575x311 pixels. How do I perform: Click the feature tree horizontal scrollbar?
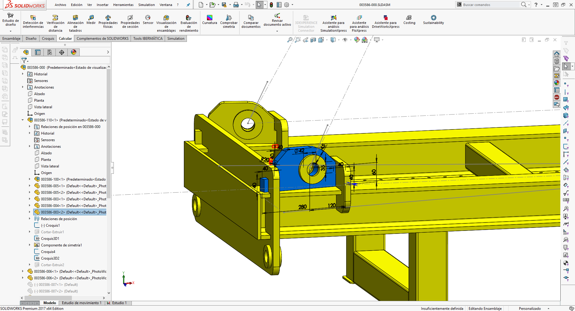48,298
